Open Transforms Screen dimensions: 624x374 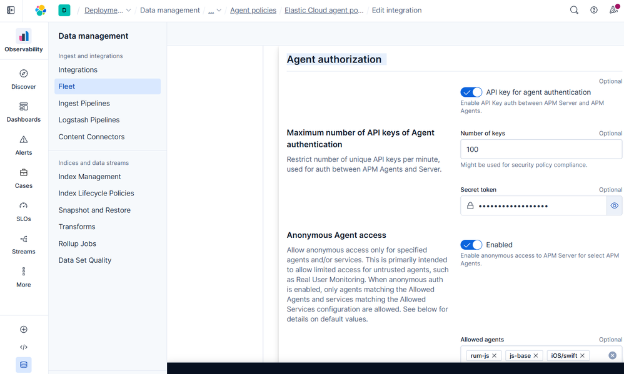77,227
